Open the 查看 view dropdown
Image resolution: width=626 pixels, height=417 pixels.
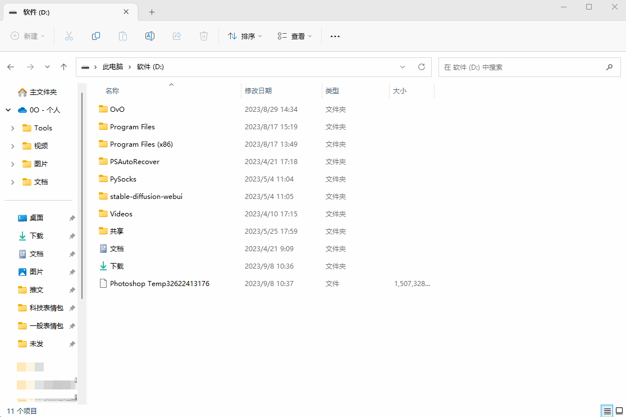(294, 36)
